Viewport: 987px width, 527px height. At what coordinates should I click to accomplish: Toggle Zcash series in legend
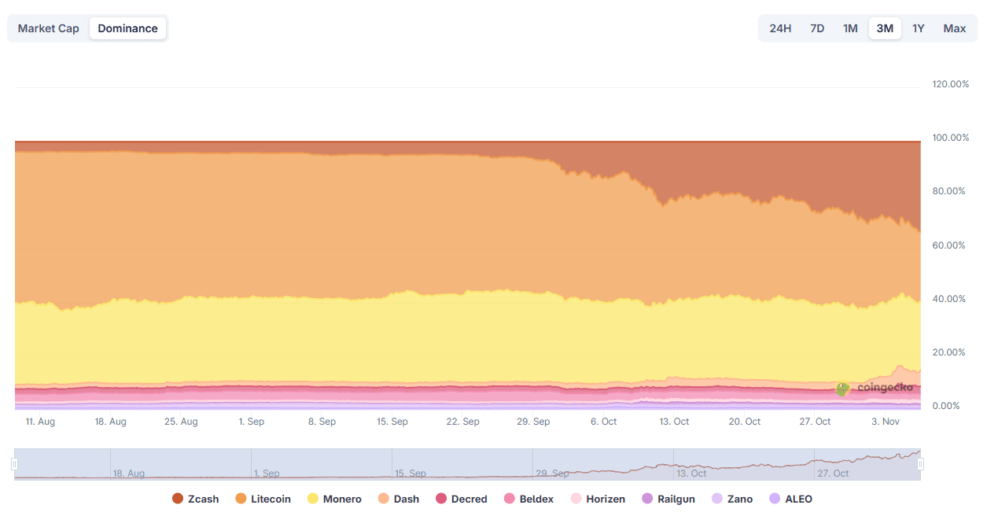click(196, 499)
